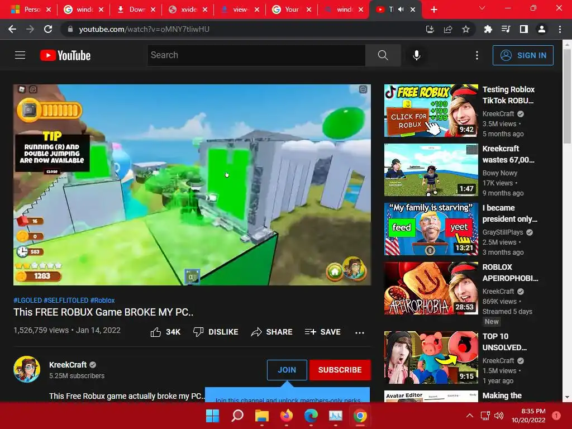Save video to a playlist

pyautogui.click(x=323, y=332)
